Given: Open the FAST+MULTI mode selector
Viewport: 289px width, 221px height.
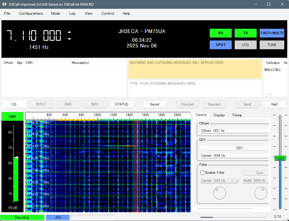Looking at the screenshot, I should click(272, 33).
